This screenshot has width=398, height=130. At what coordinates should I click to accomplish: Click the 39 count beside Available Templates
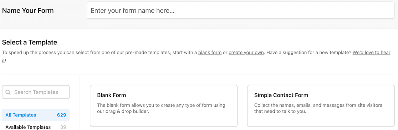coord(63,127)
